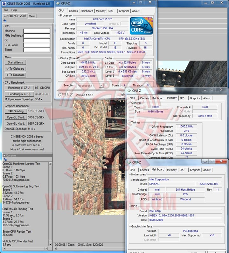The height and width of the screenshot is (253, 229).
Task: Select Caches tab in Mainboard CPU-Z window
Action: pos(144,170)
